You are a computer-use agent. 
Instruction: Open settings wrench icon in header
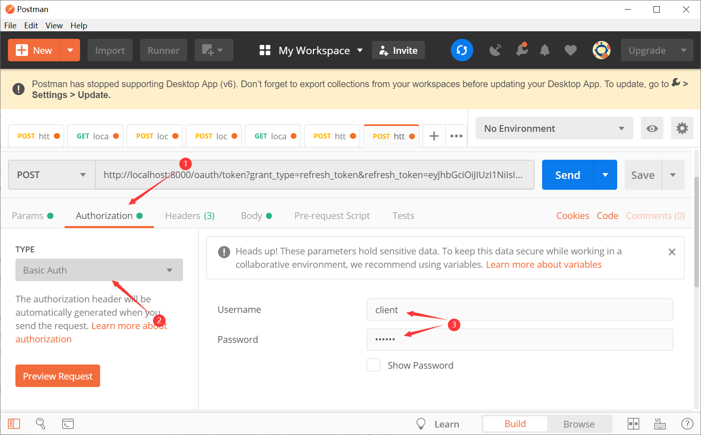pyautogui.click(x=522, y=50)
